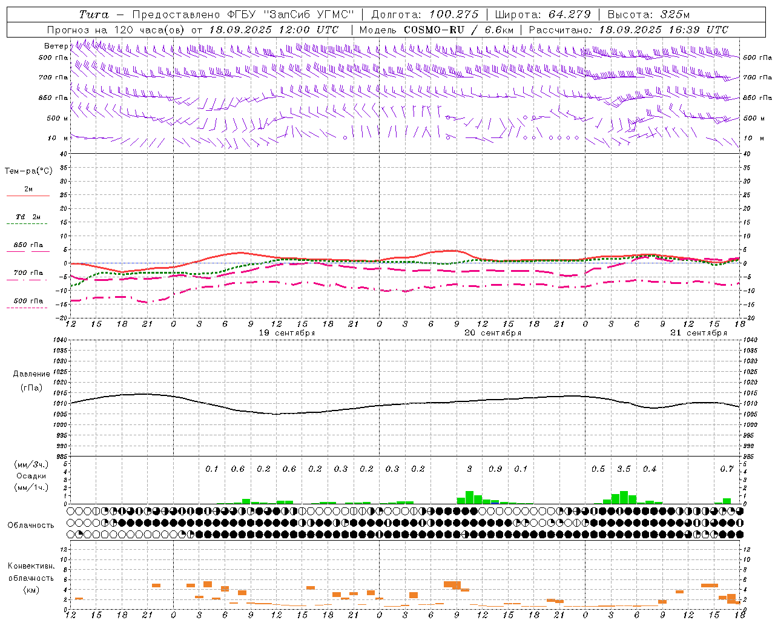
Task: Click the 850 гПа legend in the temperature panel
Action: [28, 245]
